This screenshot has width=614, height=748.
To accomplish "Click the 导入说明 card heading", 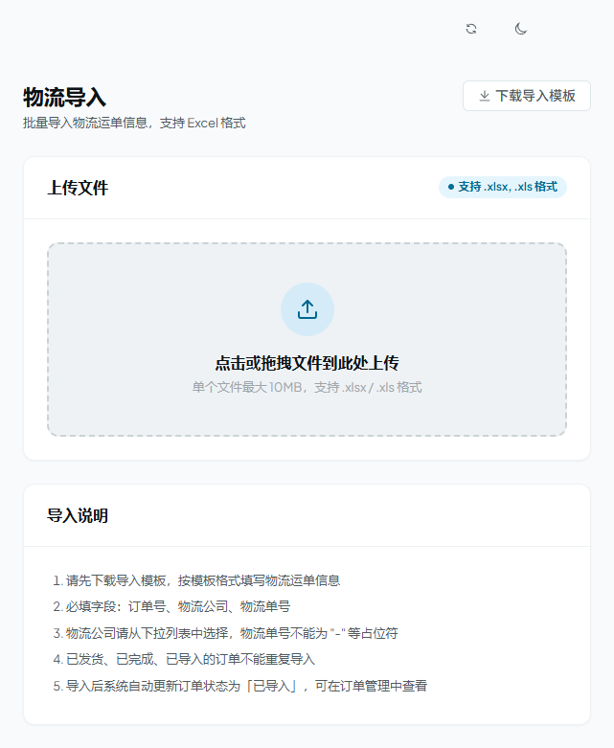I will click(78, 515).
